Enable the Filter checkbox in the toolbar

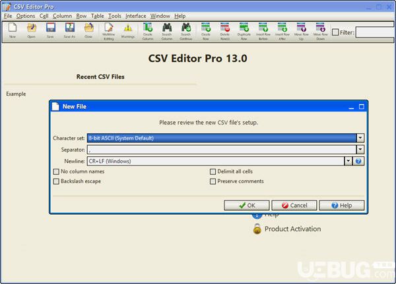click(x=335, y=32)
